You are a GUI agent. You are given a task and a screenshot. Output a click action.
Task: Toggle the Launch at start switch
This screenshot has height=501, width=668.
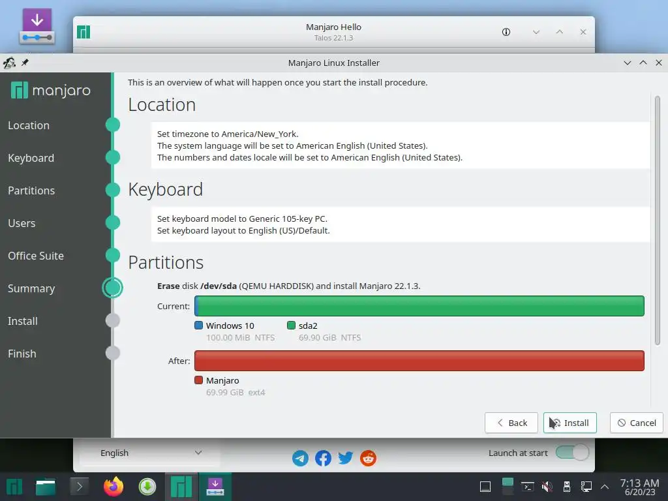pos(572,453)
